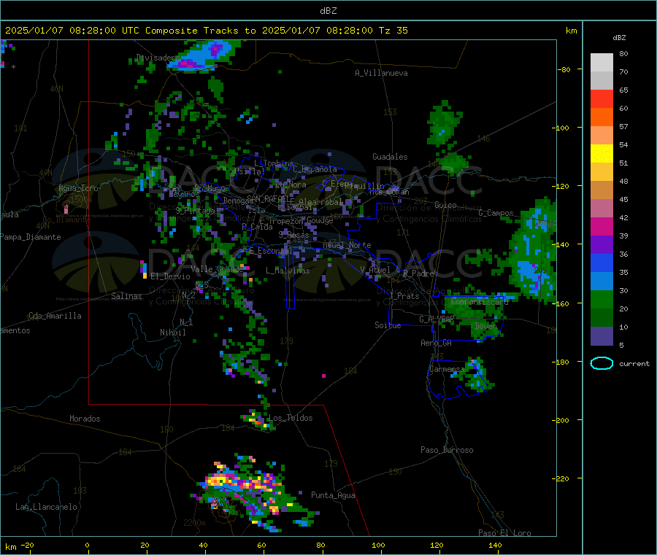This screenshot has width=657, height=555.
Task: Select the purple 36 dBZ color swatch
Action: click(602, 245)
